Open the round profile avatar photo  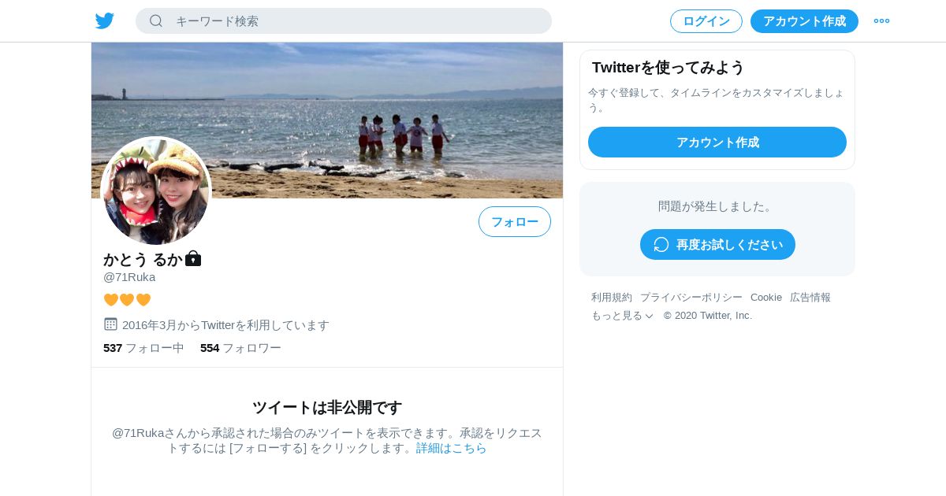[x=156, y=191]
